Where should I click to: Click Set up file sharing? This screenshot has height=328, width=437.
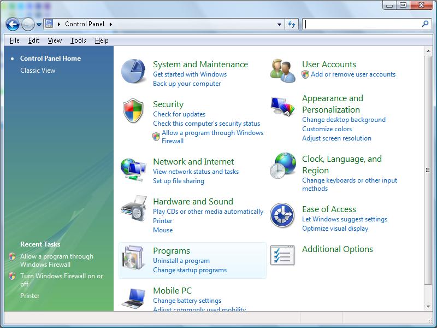click(x=179, y=181)
